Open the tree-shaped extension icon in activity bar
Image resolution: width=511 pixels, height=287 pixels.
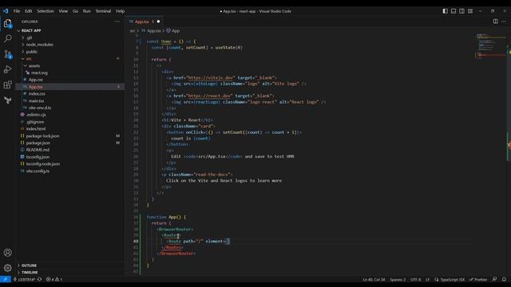click(x=8, y=100)
